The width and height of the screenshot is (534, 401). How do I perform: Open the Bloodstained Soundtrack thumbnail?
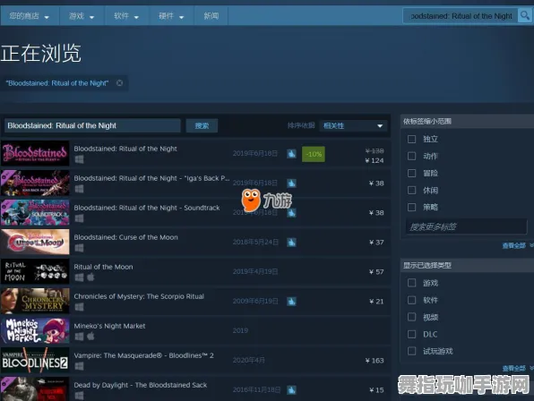click(35, 212)
